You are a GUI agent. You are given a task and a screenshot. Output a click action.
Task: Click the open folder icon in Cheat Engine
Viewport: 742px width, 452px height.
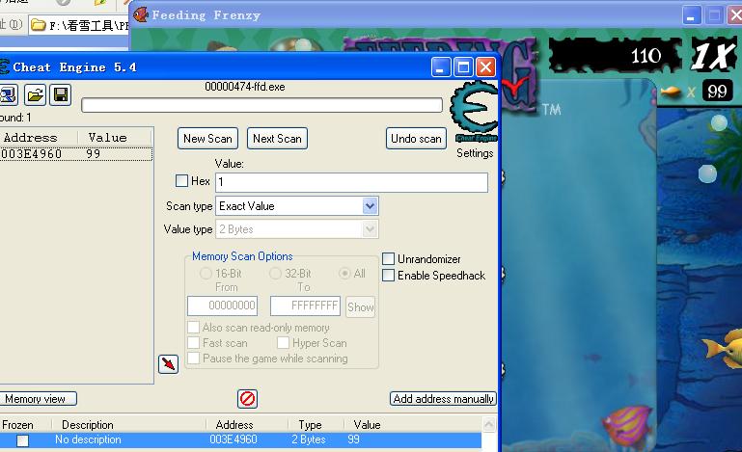click(36, 95)
